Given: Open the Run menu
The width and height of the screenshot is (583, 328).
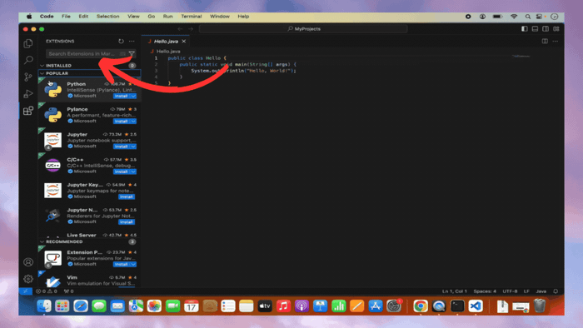Looking at the screenshot, I should (167, 17).
